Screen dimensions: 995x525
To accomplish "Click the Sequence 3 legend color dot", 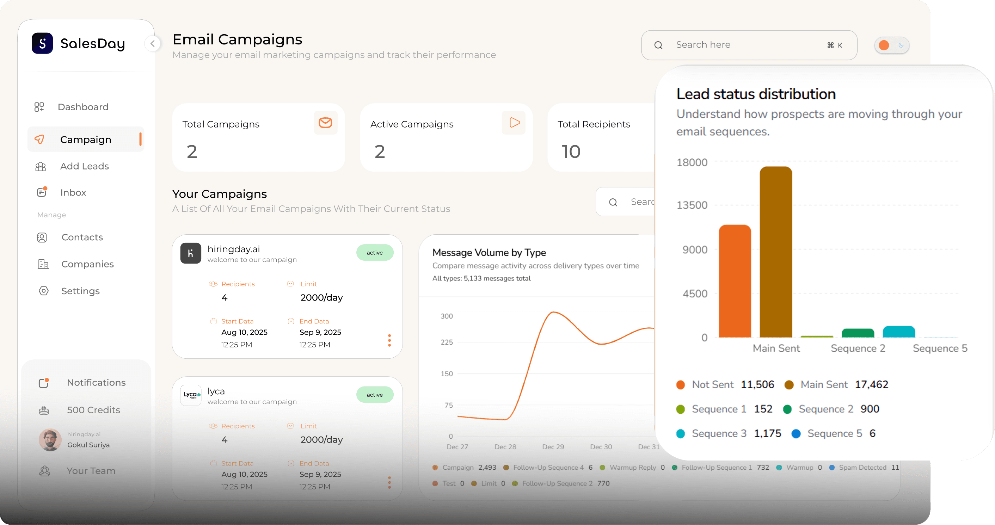I will [681, 434].
